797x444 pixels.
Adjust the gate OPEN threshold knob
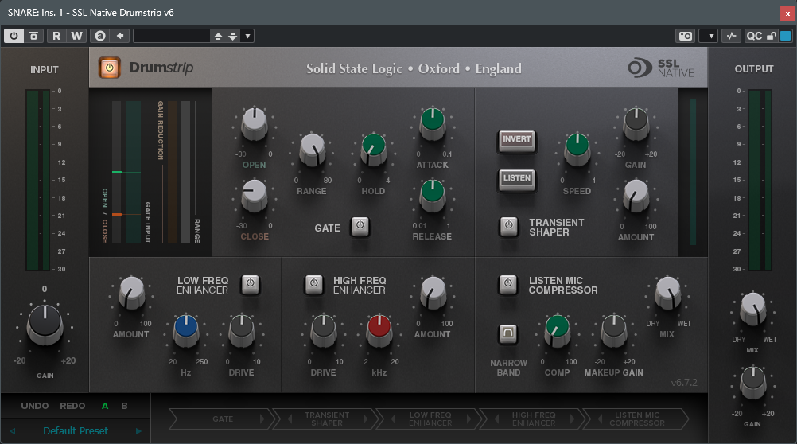tap(255, 123)
